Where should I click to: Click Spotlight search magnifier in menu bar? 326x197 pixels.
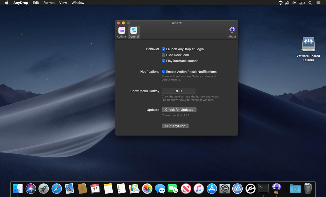[x=310, y=3]
